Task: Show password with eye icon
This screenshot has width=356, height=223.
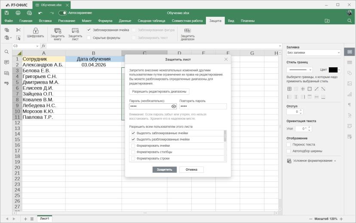Action: [x=174, y=106]
